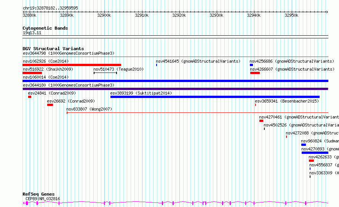Open the esv26692 (Conrad2009) label
Viewport: 339px width, 207px height.
[x=71, y=101]
